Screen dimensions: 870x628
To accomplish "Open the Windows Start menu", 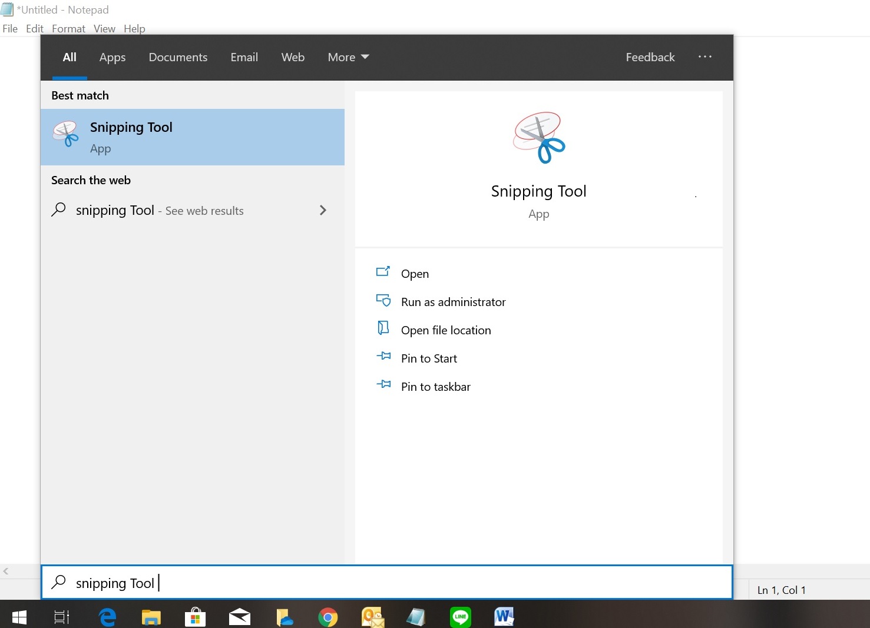I will pyautogui.click(x=19, y=617).
